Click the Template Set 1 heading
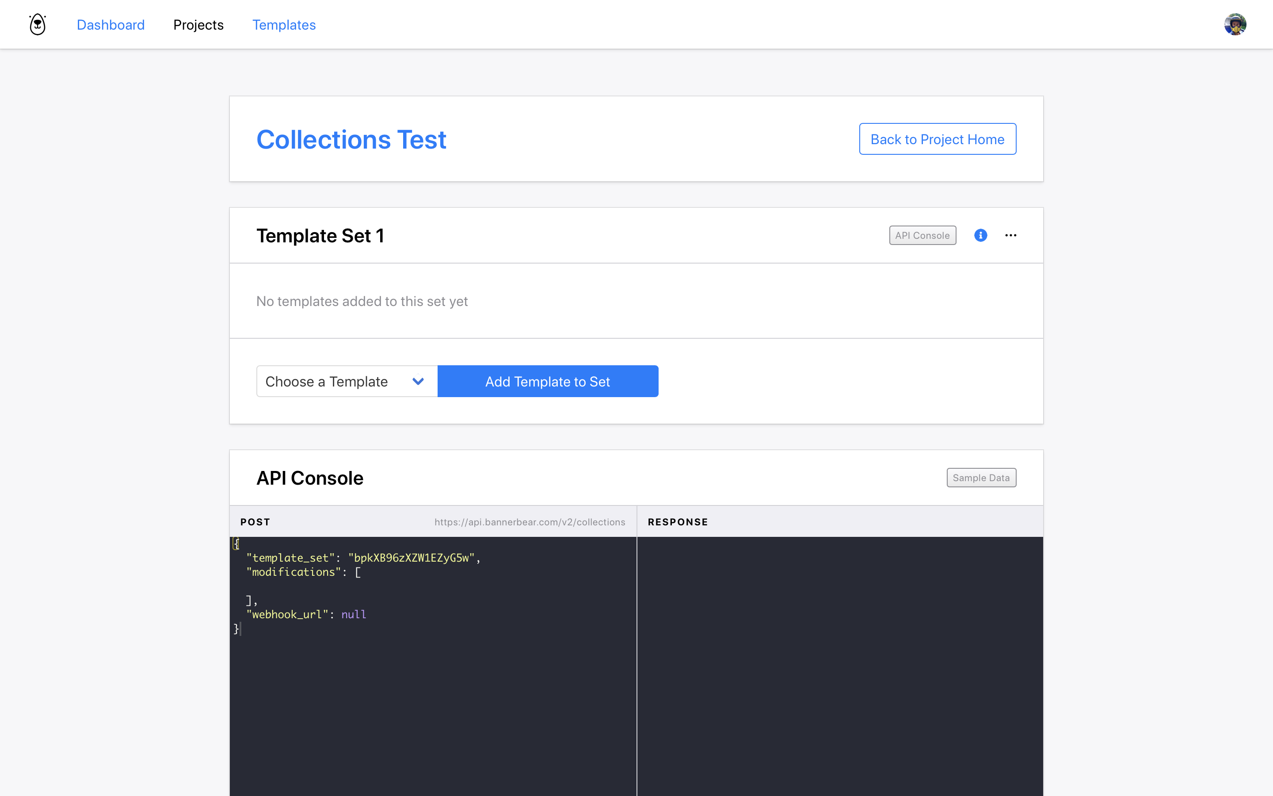This screenshot has width=1273, height=796. point(320,236)
